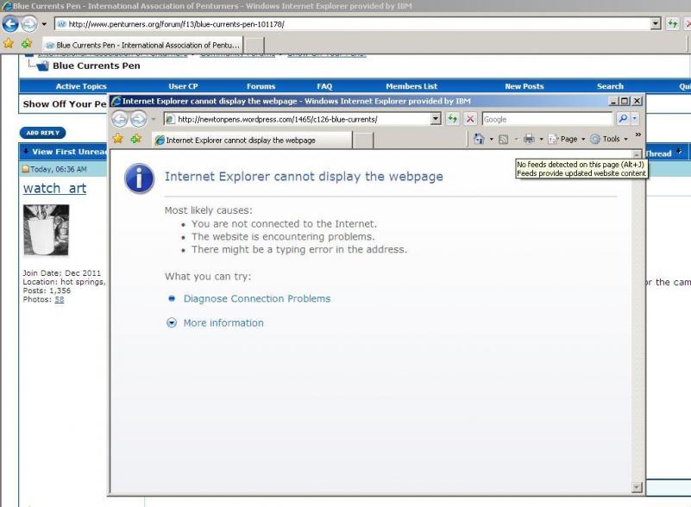The image size is (691, 507).
Task: Refresh the penturners forum page
Action: tap(672, 24)
